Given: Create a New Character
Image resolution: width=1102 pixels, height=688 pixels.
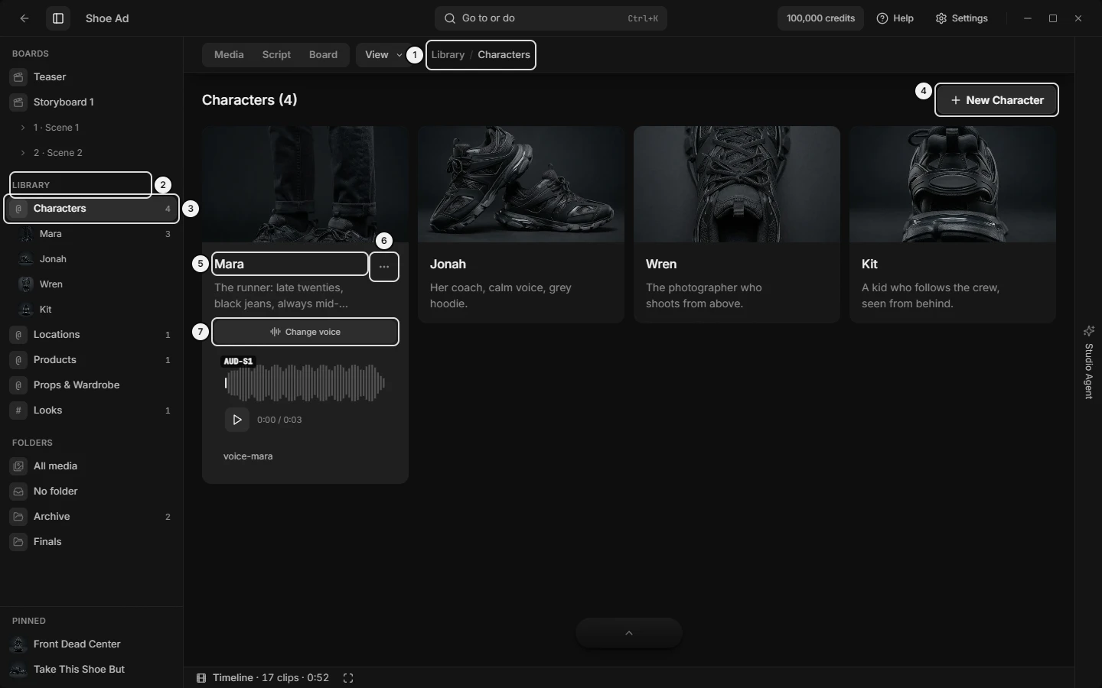Looking at the screenshot, I should click(996, 100).
